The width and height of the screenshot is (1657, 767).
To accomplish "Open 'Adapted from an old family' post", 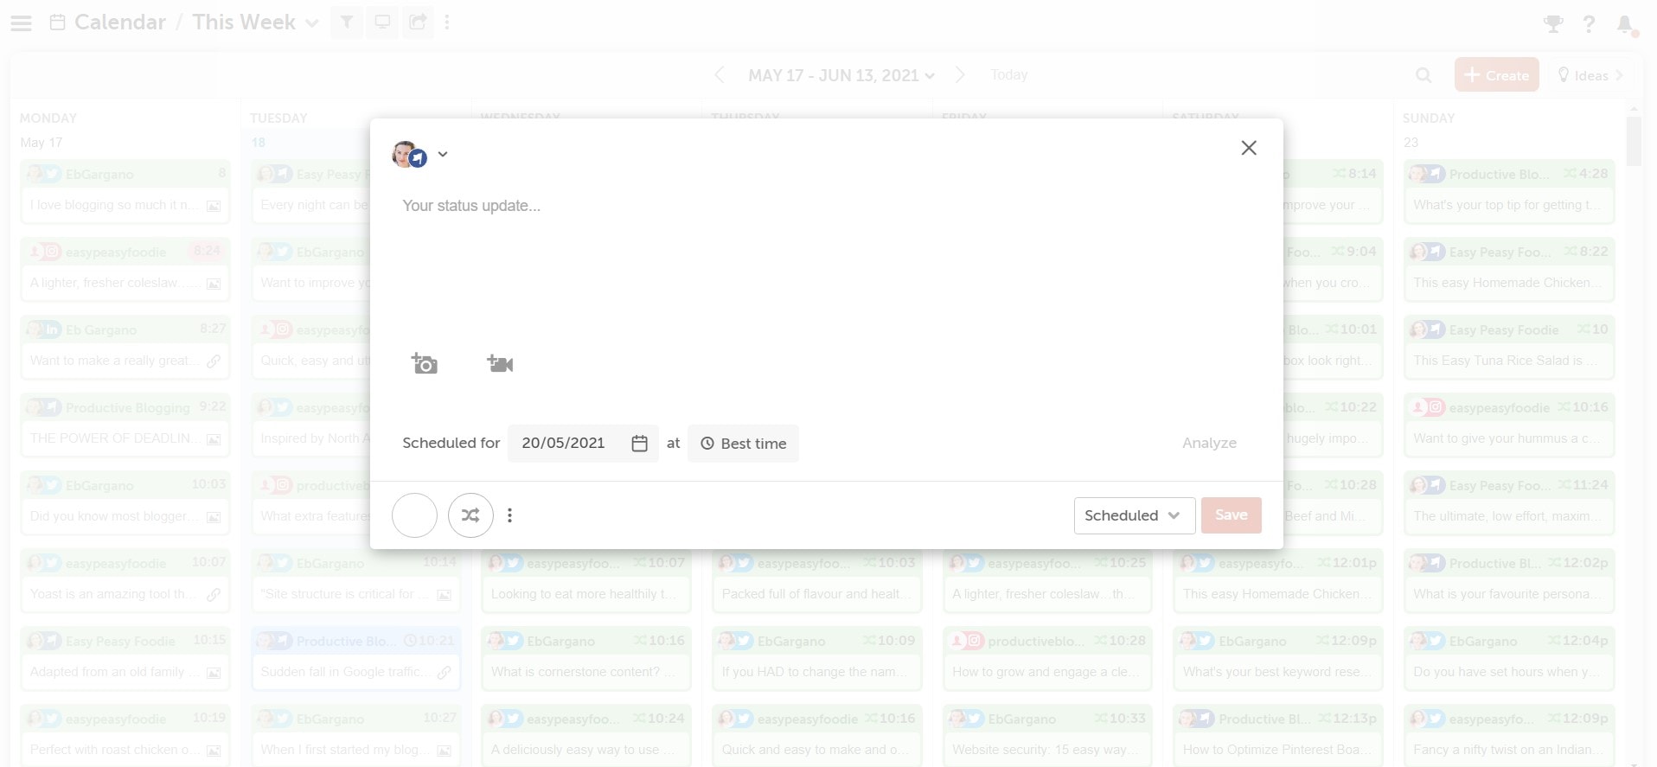I will point(125,657).
